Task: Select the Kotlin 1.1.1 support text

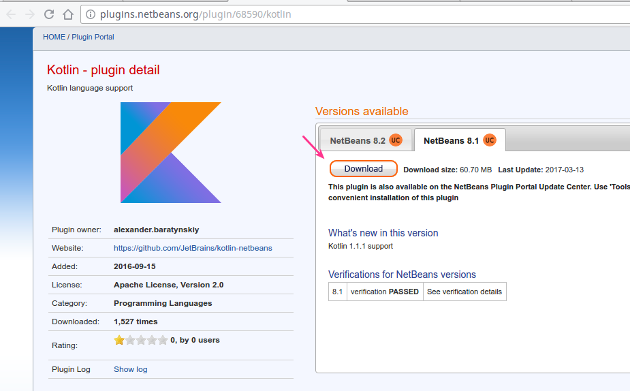Action: (360, 246)
